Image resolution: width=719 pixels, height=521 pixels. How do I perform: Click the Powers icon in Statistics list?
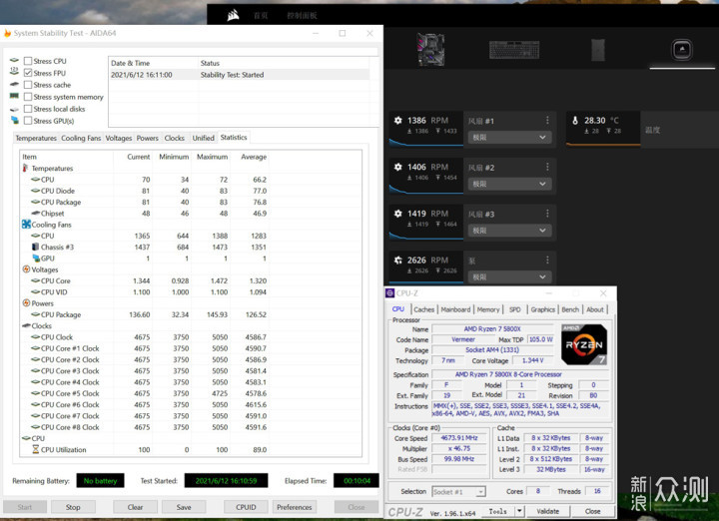(x=26, y=303)
